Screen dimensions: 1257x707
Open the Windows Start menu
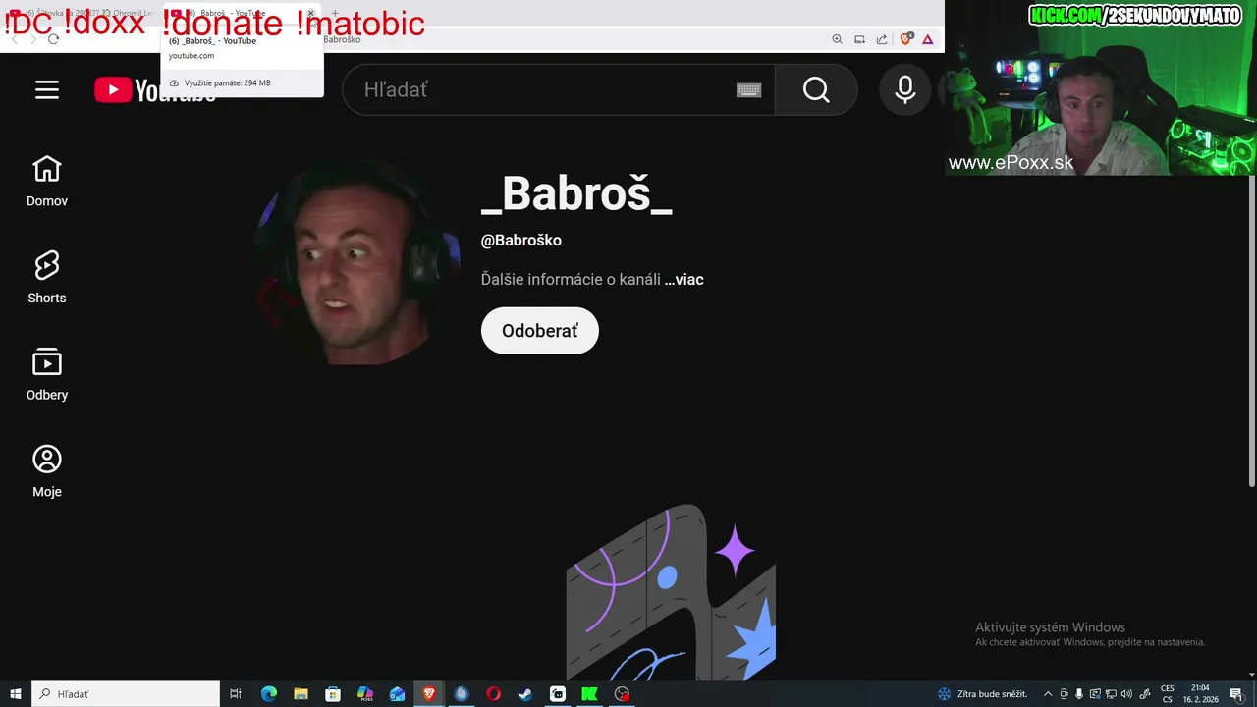(x=16, y=694)
